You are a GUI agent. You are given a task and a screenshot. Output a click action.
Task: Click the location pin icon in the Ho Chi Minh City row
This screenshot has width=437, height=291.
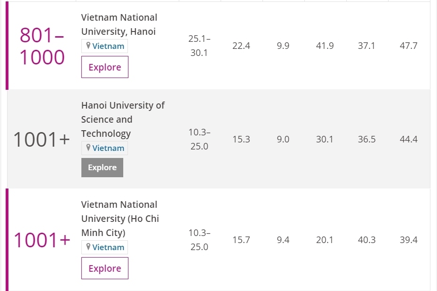click(88, 247)
